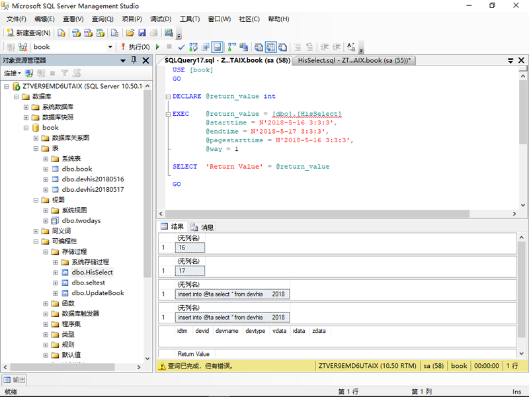Click the Object Explorer filter icon
The image size is (529, 397).
pyautogui.click(x=64, y=73)
